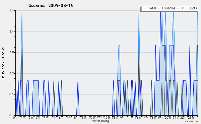Click the y-axis value 1.2
Image resolution: width=201 pixels, height=124 pixels.
(x=11, y=73)
